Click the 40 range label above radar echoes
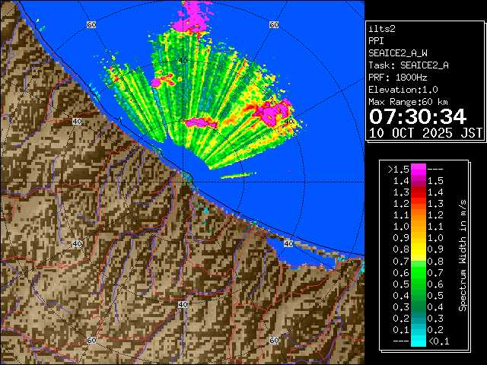The image size is (487, 365). pyautogui.click(x=183, y=61)
